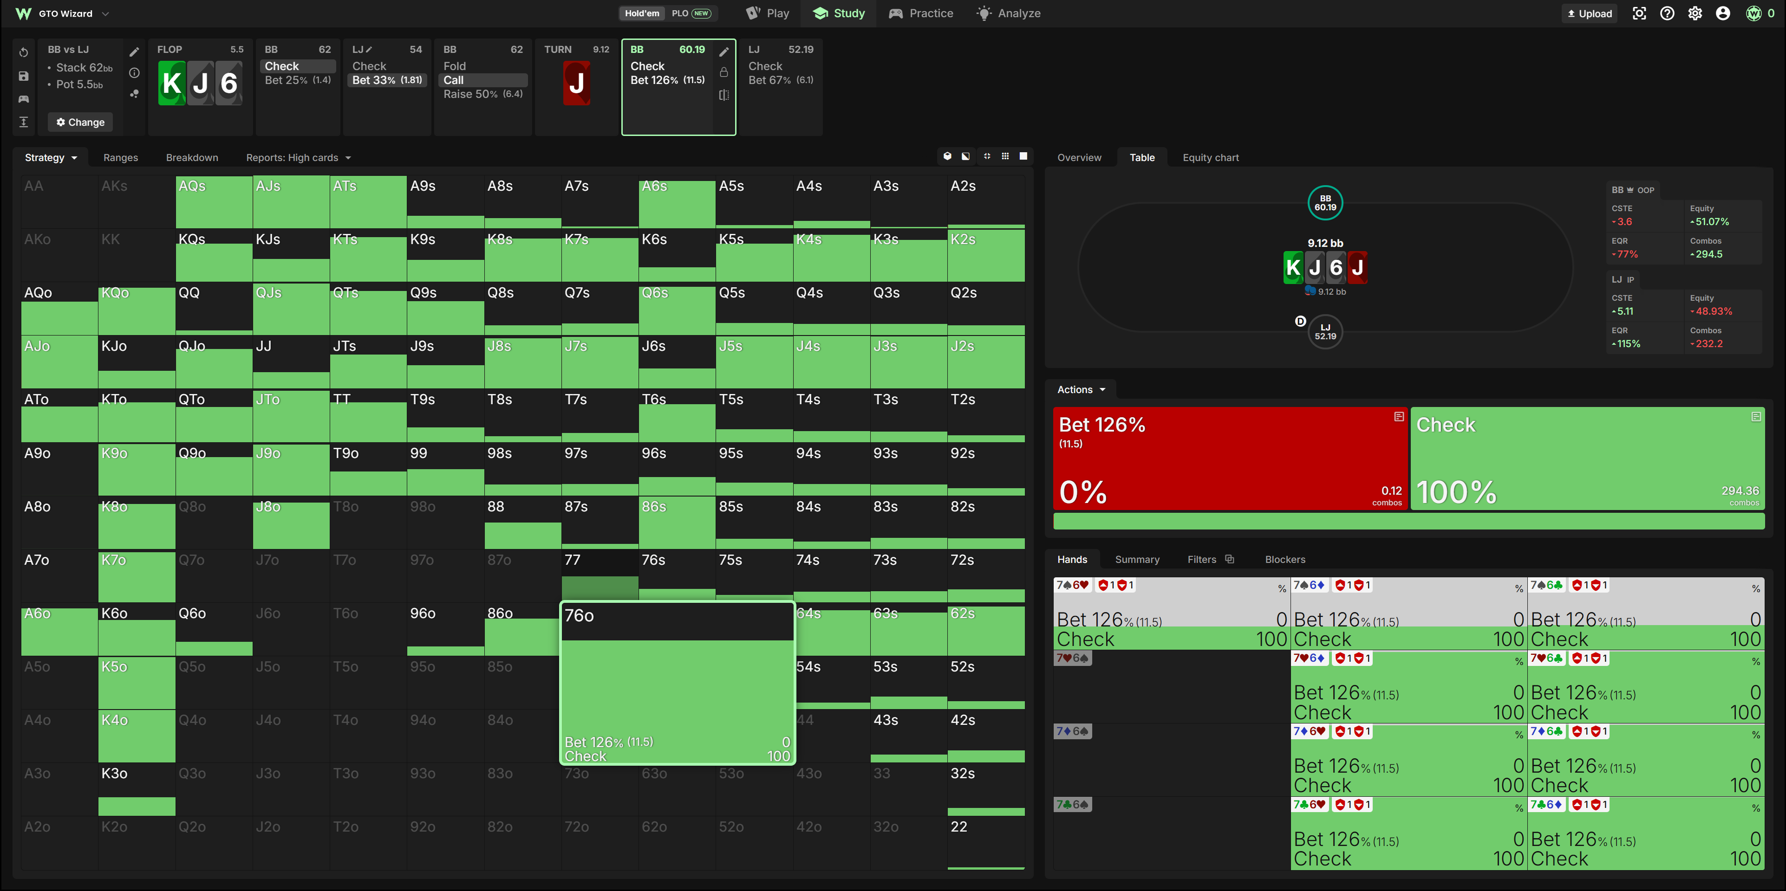Open the screenshot capture icon in header
This screenshot has height=891, width=1786.
point(1639,13)
